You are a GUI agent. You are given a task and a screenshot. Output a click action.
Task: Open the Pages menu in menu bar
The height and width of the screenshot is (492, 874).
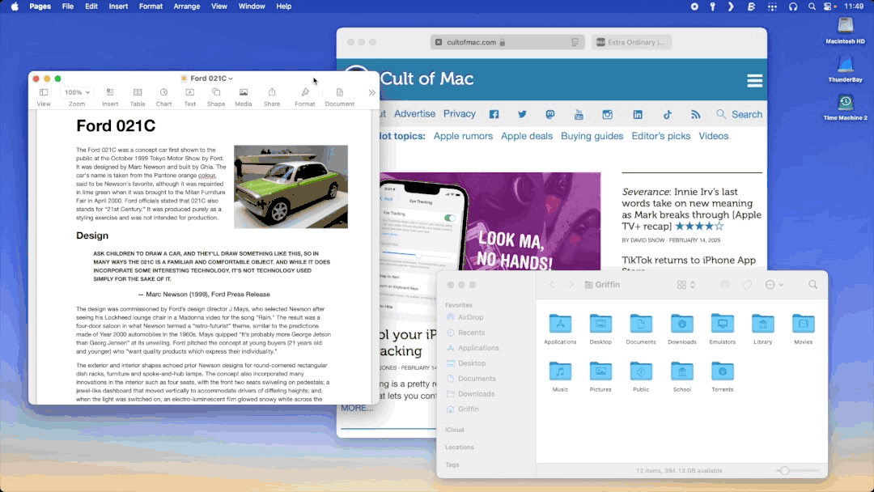(x=40, y=6)
